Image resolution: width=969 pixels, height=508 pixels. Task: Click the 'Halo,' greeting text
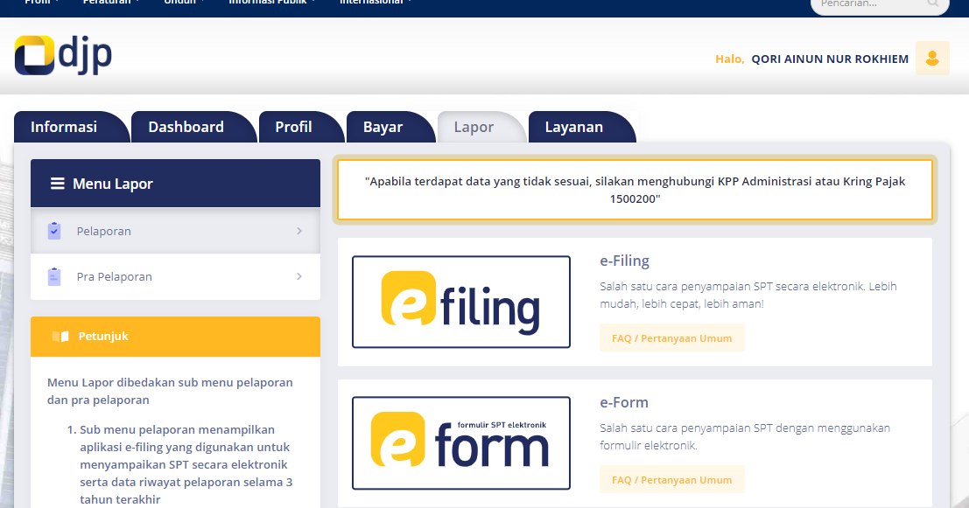(x=730, y=59)
